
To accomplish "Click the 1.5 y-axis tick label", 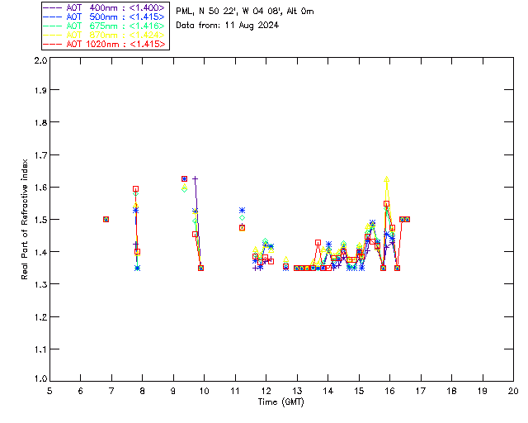I will 40,220.
